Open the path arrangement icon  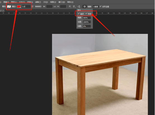[x=79, y=7]
